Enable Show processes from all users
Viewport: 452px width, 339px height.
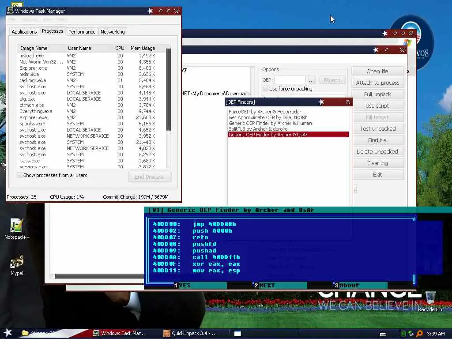click(x=19, y=175)
